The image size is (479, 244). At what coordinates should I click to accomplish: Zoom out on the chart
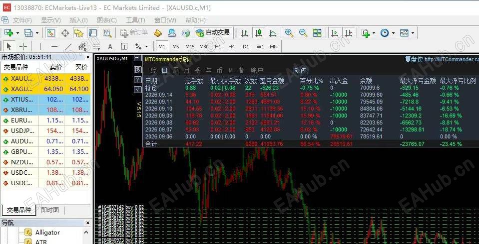click(303, 33)
